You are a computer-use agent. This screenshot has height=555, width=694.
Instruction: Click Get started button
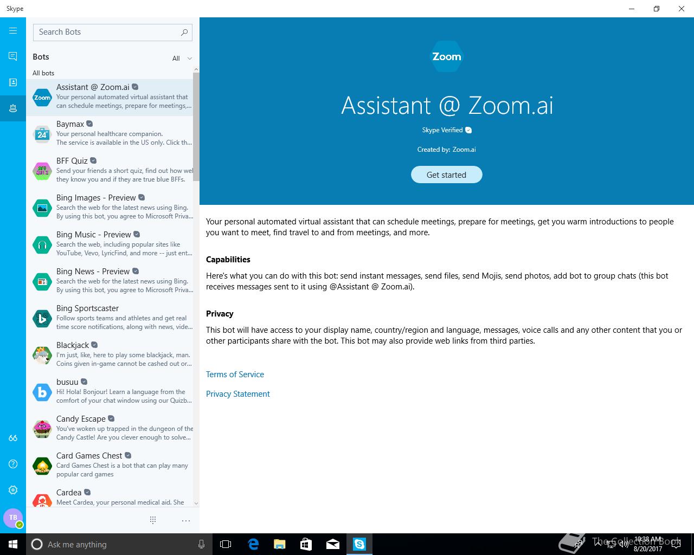pyautogui.click(x=446, y=175)
